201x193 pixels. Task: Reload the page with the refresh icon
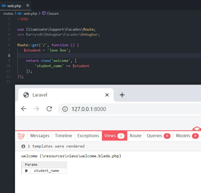click(49, 109)
